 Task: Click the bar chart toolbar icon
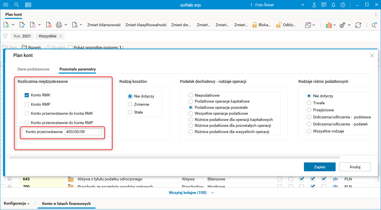coord(329,25)
